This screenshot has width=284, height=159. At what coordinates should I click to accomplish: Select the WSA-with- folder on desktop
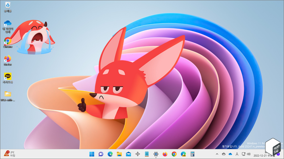click(x=8, y=96)
